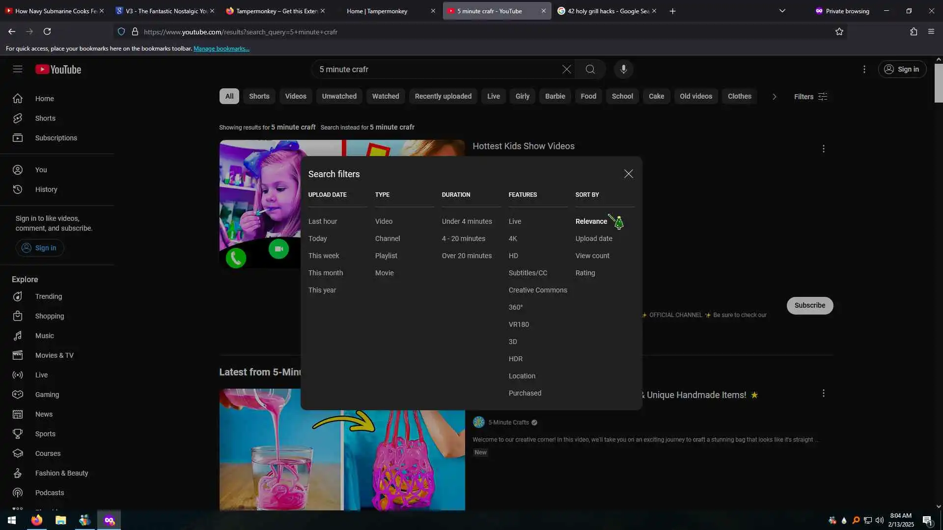Click the Subscribe button
This screenshot has width=943, height=530.
pyautogui.click(x=809, y=305)
